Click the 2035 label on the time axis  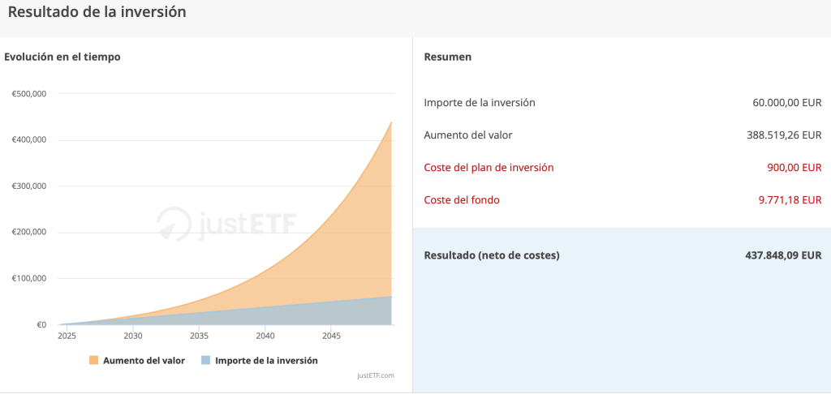click(199, 336)
